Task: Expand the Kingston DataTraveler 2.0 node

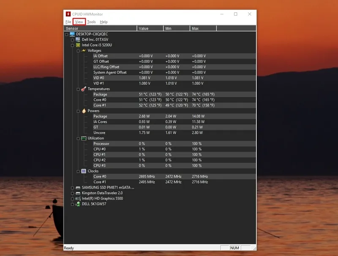Action: click(72, 193)
